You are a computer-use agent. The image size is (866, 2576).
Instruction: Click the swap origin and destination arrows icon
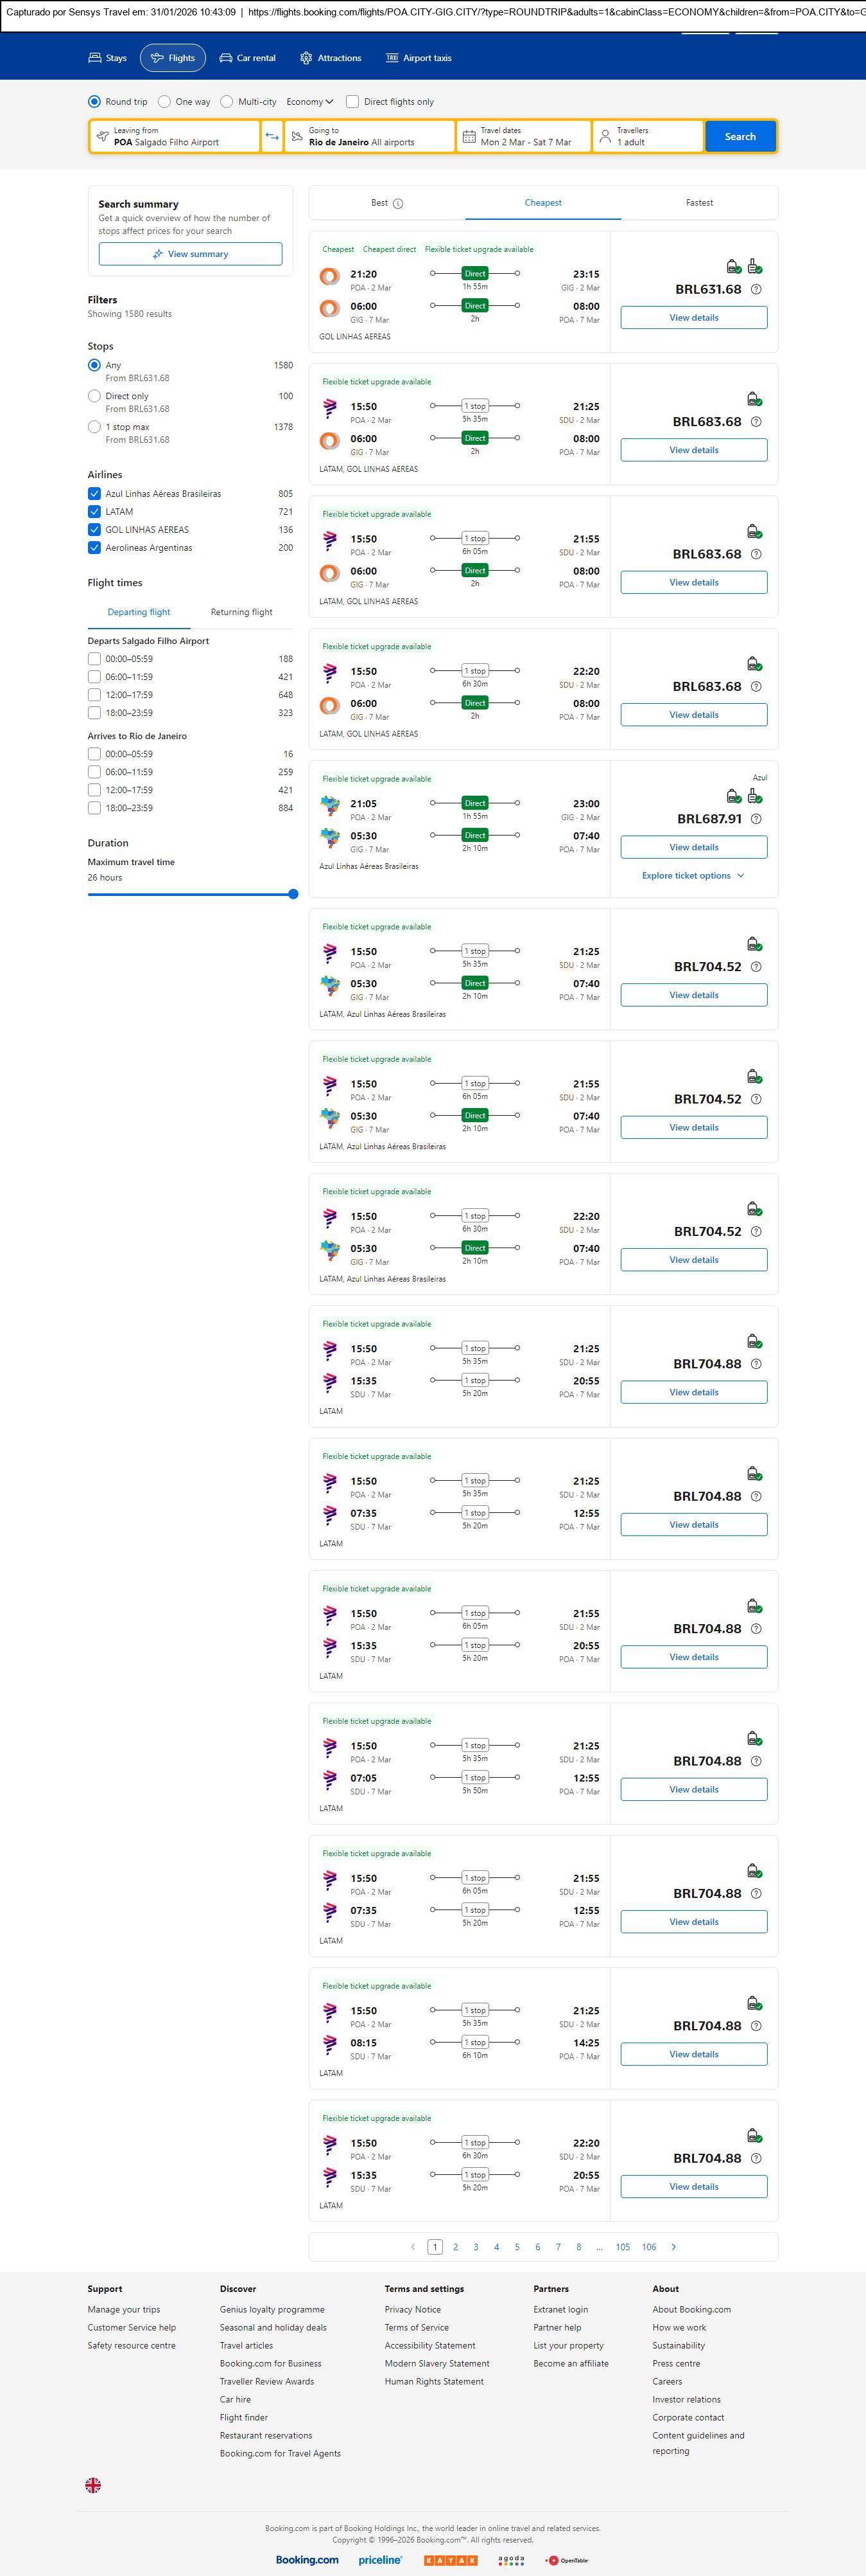point(272,136)
